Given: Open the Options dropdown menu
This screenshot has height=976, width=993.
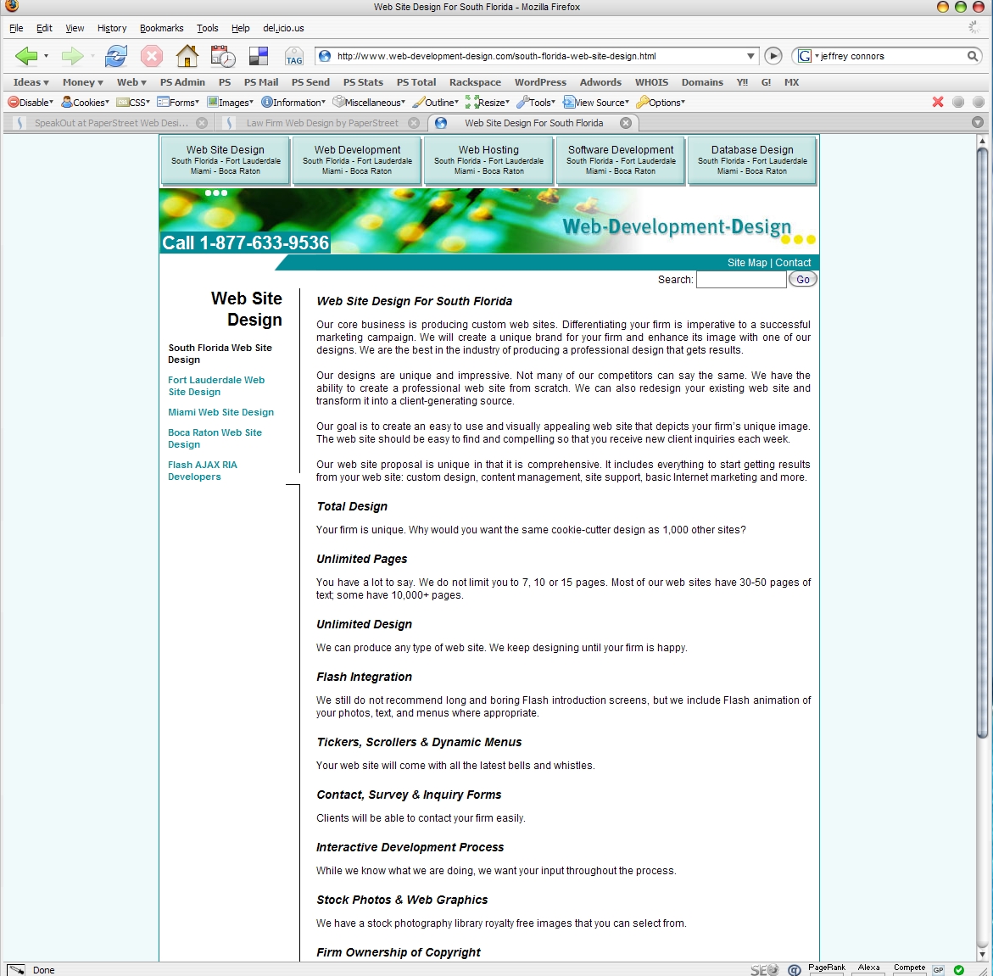Looking at the screenshot, I should point(661,102).
